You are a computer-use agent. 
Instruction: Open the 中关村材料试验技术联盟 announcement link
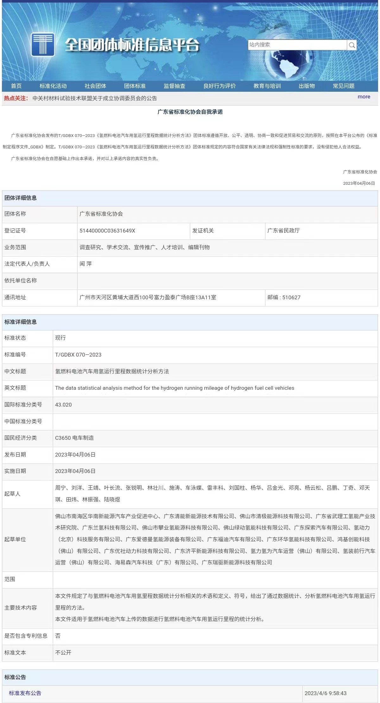point(95,98)
